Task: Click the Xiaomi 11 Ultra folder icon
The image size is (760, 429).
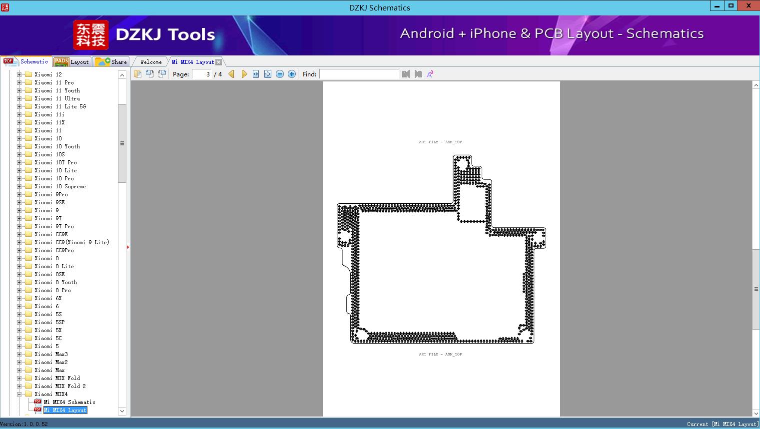Action: click(28, 98)
